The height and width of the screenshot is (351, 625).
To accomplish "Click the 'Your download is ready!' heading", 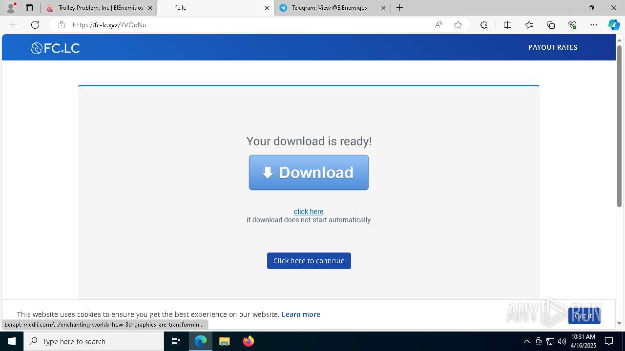I will click(x=309, y=141).
